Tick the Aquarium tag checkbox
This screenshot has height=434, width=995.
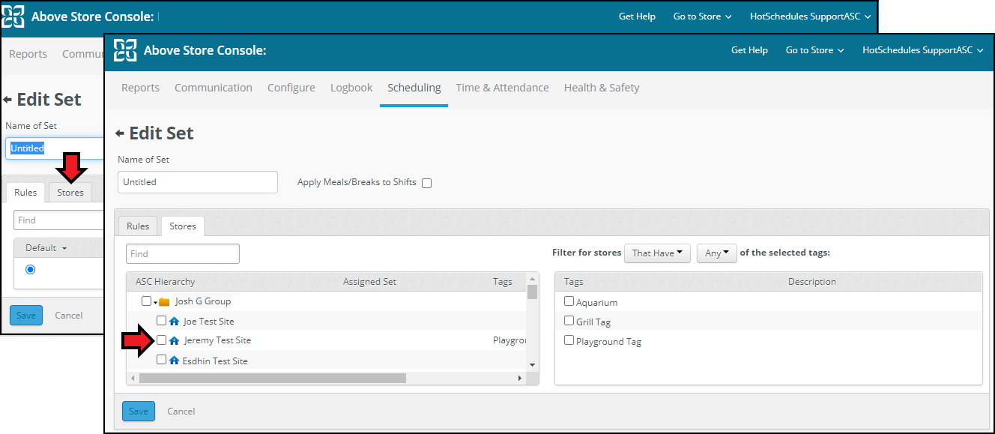pos(569,301)
